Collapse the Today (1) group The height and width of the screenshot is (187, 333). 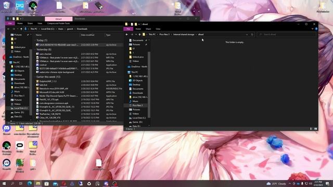pyautogui.click(x=35, y=41)
